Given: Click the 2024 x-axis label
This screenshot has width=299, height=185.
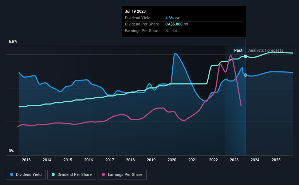Looking at the screenshot, I should click(255, 160).
